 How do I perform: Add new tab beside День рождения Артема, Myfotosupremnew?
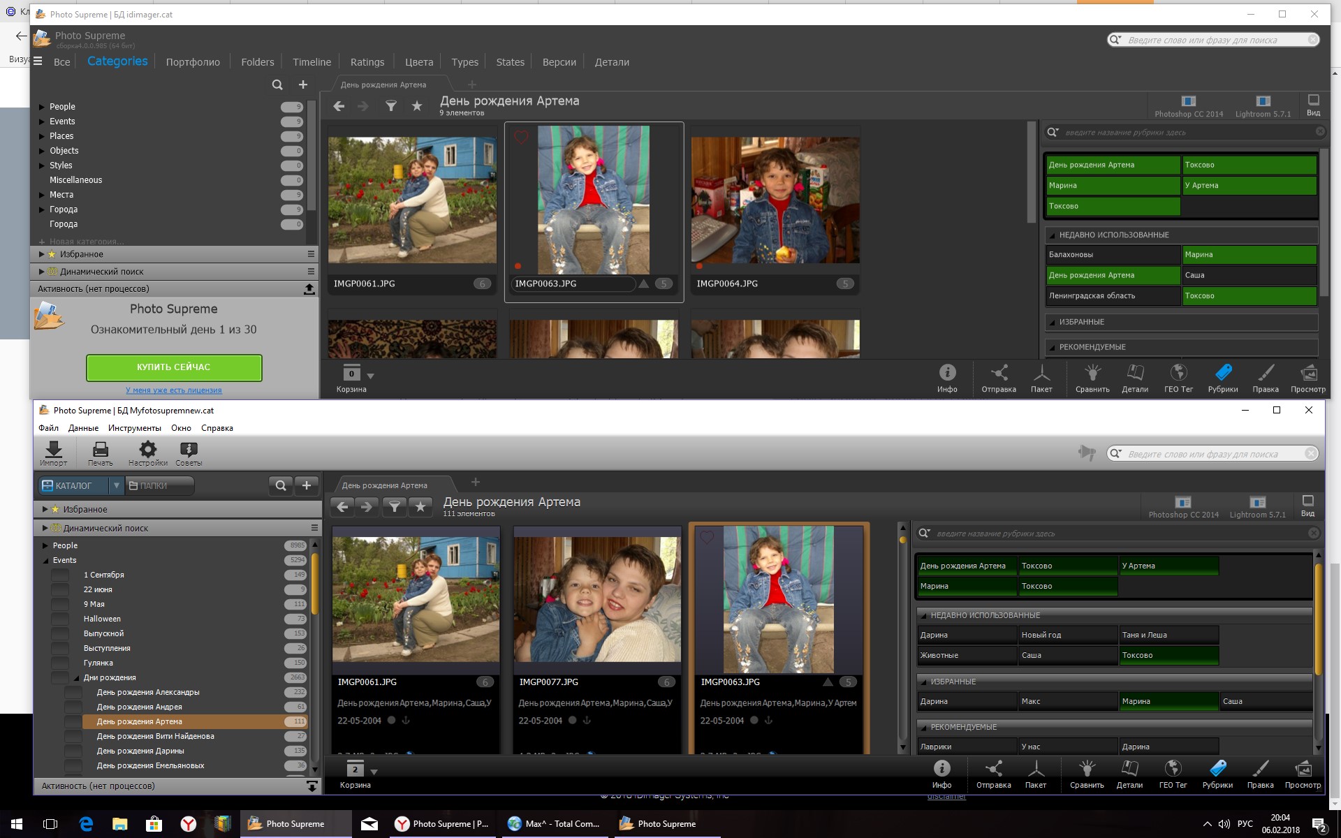click(x=476, y=482)
